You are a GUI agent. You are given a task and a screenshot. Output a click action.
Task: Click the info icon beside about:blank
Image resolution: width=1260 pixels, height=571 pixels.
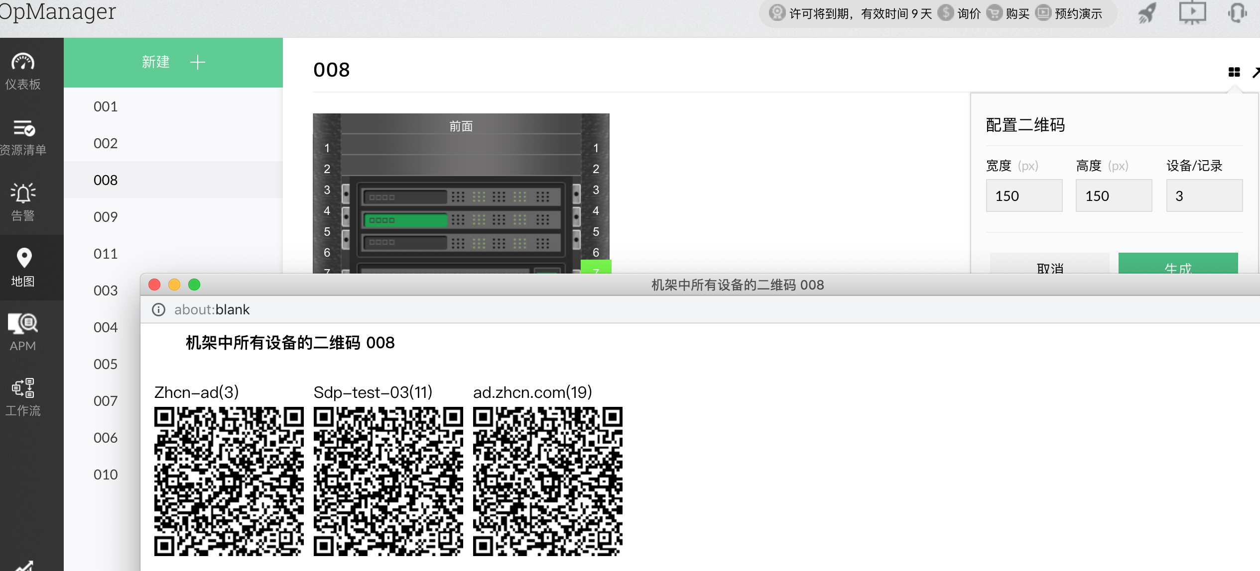pos(158,310)
